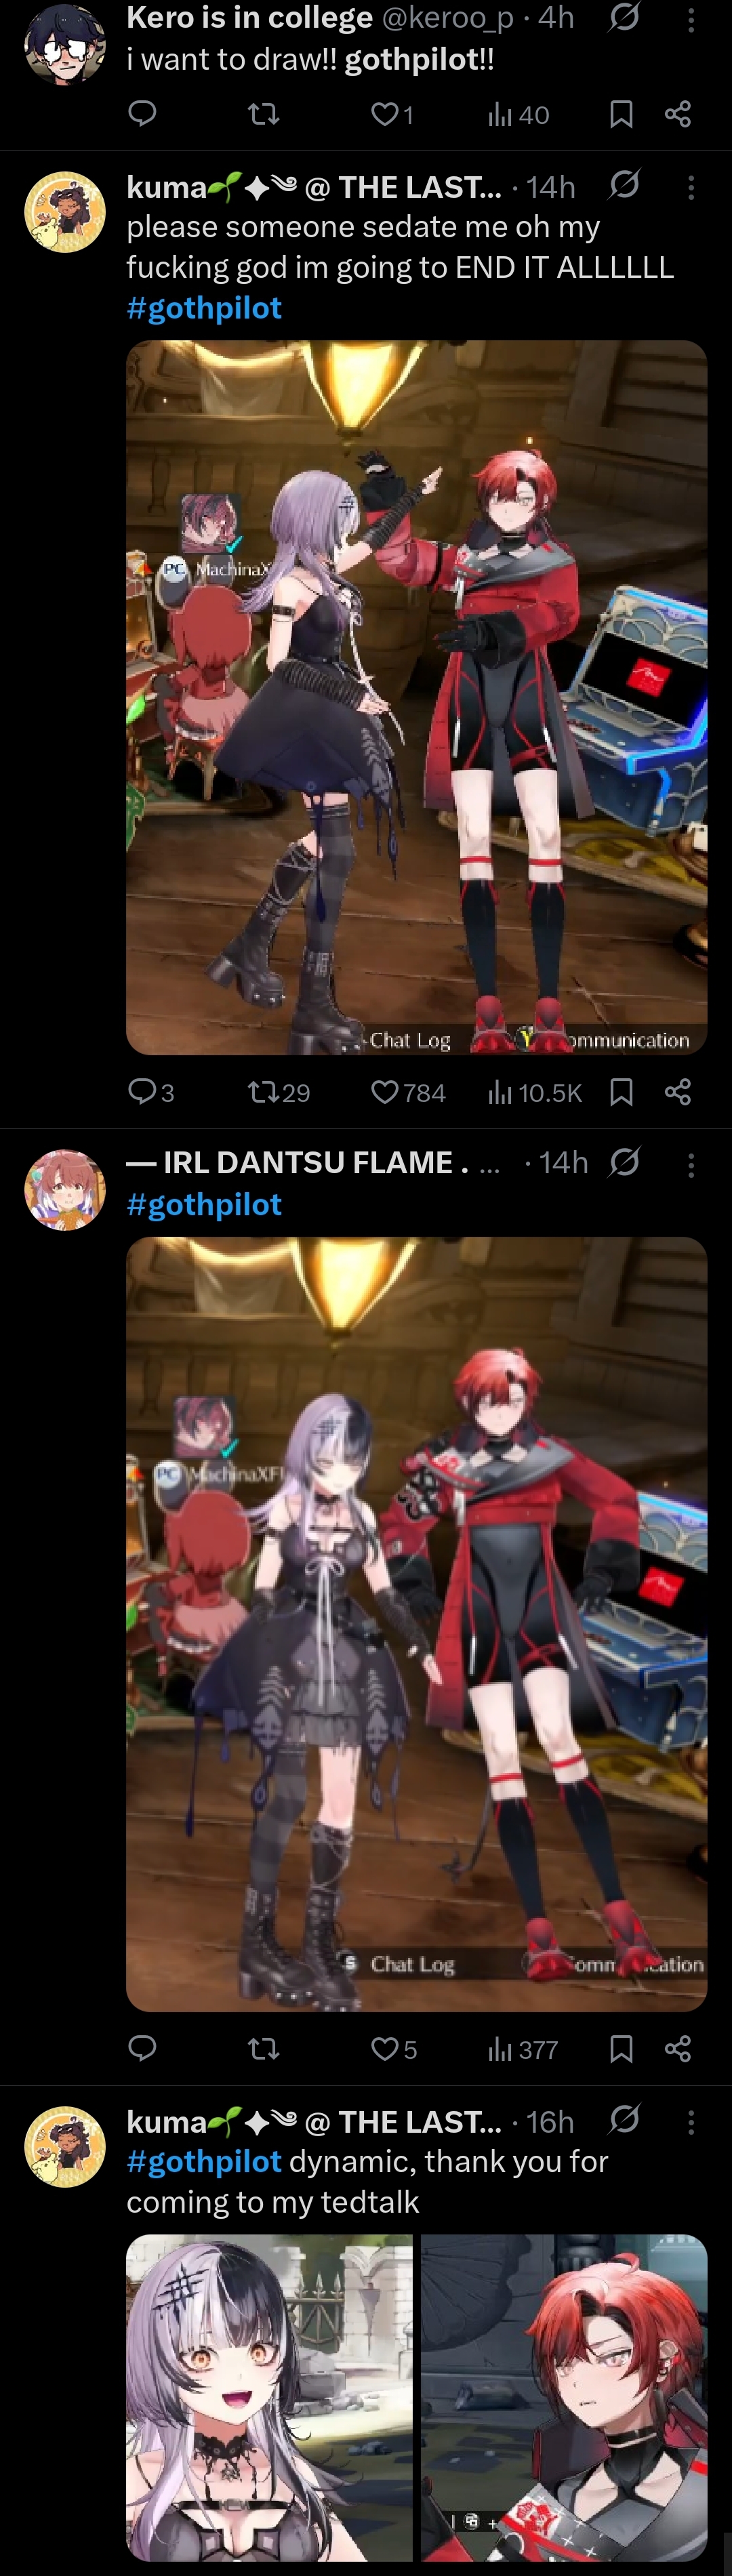Open more options on IRL DANTSU FLAME post
The height and width of the screenshot is (2576, 732).
pyautogui.click(x=691, y=1163)
